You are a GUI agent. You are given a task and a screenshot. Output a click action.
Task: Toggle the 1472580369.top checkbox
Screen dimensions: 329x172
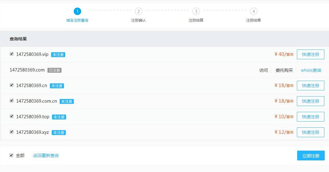12,116
